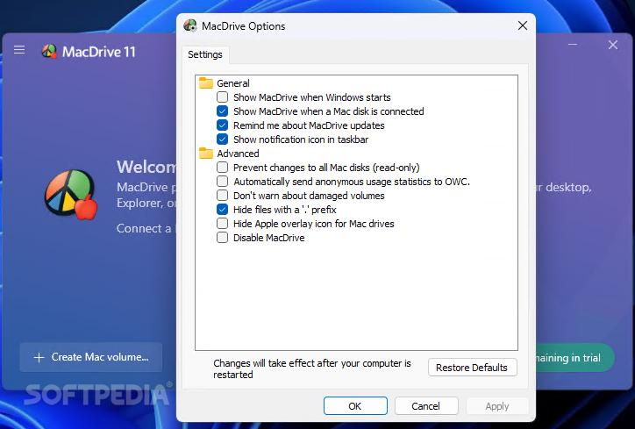Confirm options with the OK button
635x429 pixels.
[x=355, y=406]
